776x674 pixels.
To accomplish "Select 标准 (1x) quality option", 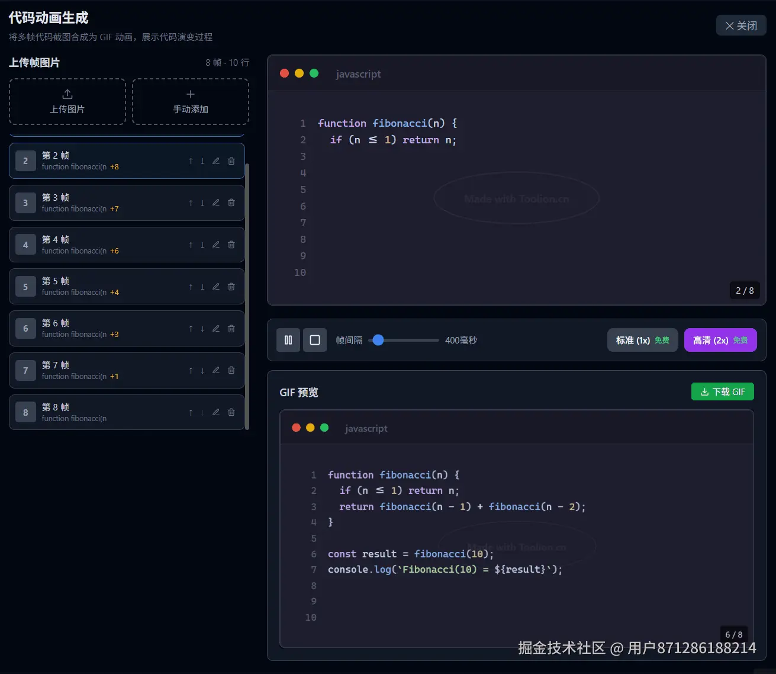I will tap(643, 340).
